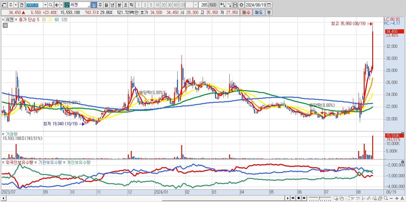Image resolution: width=406 pixels, height=202 pixels.
Task: Click the magnifier zoom icon at bottom right
Action: coord(386,198)
